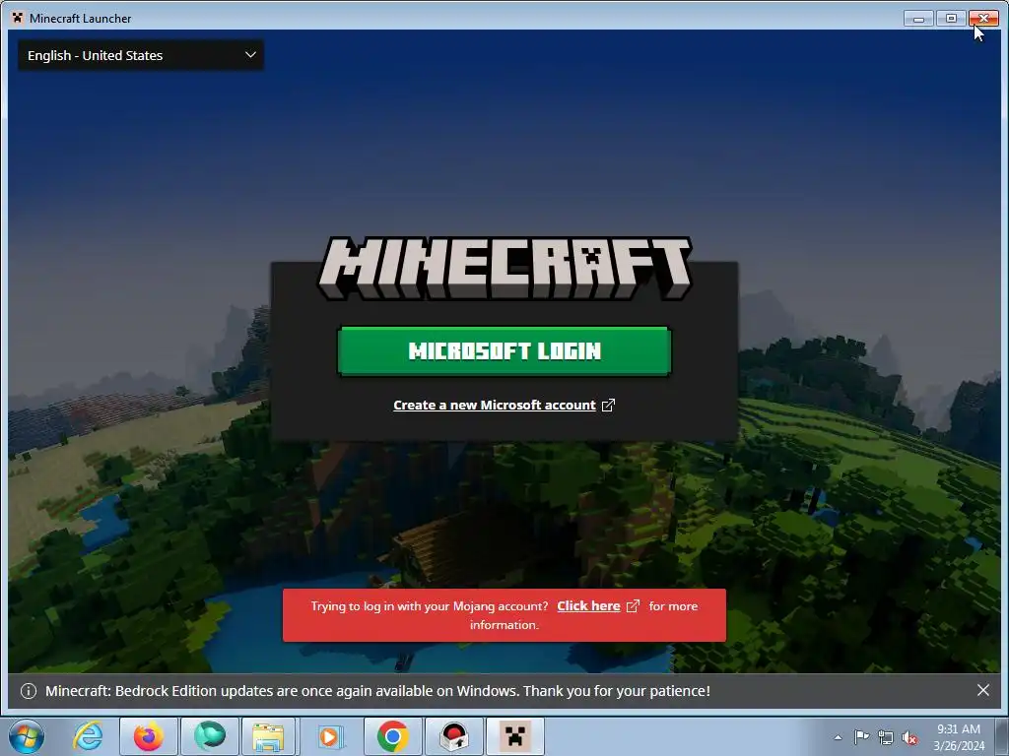The height and width of the screenshot is (756, 1009).
Task: Close the Minecraft Launcher window
Action: click(x=984, y=19)
